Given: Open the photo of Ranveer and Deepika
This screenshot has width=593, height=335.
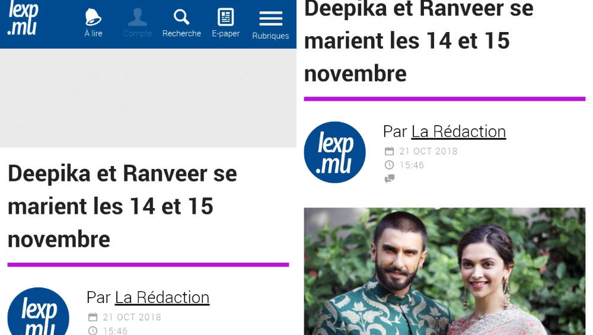Looking at the screenshot, I should [444, 271].
